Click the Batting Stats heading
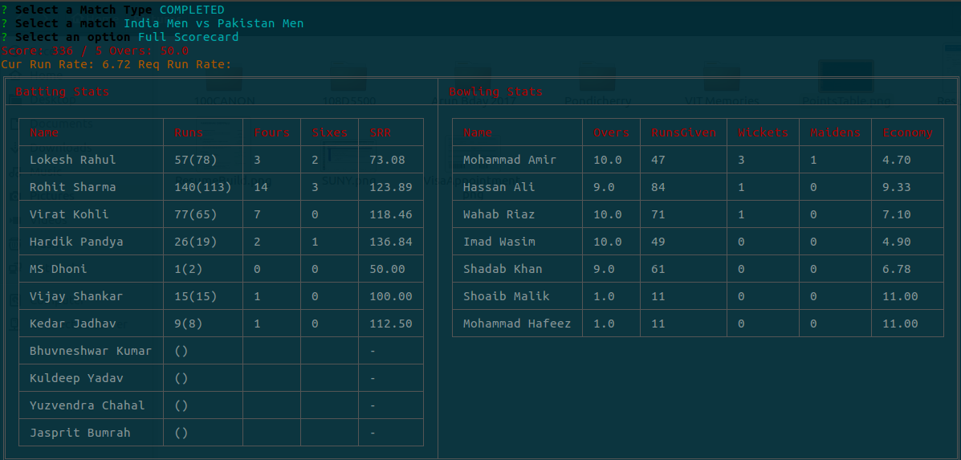This screenshot has width=961, height=460. coord(63,92)
